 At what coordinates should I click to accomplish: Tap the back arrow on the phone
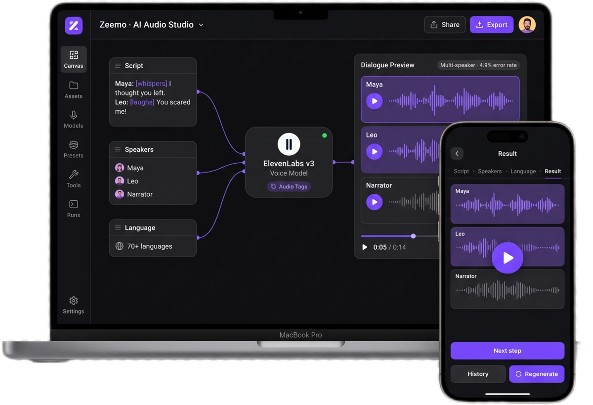click(x=457, y=154)
